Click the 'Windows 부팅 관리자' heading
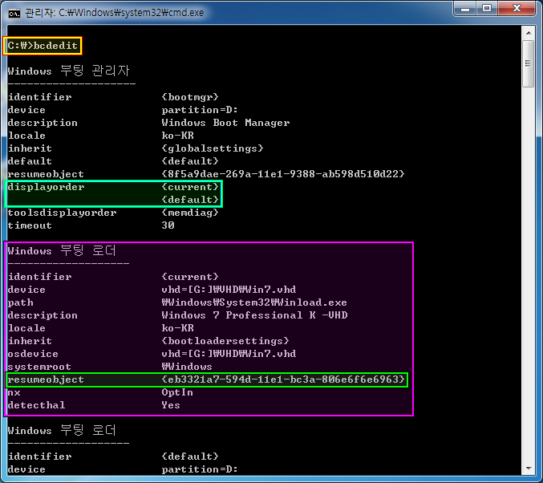This screenshot has width=543, height=483. pos(68,71)
